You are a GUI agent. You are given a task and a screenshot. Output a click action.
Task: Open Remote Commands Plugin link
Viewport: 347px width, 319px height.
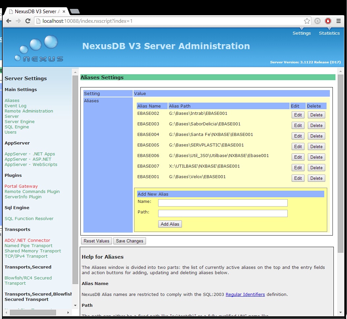32,192
